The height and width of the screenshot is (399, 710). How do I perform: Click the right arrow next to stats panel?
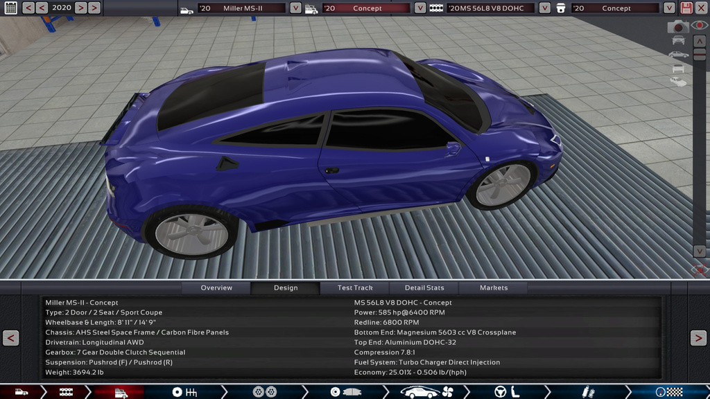coord(698,337)
